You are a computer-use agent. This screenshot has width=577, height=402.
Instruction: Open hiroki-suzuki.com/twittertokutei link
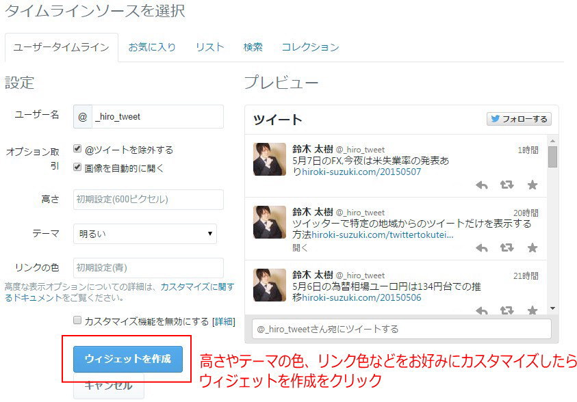383,234
